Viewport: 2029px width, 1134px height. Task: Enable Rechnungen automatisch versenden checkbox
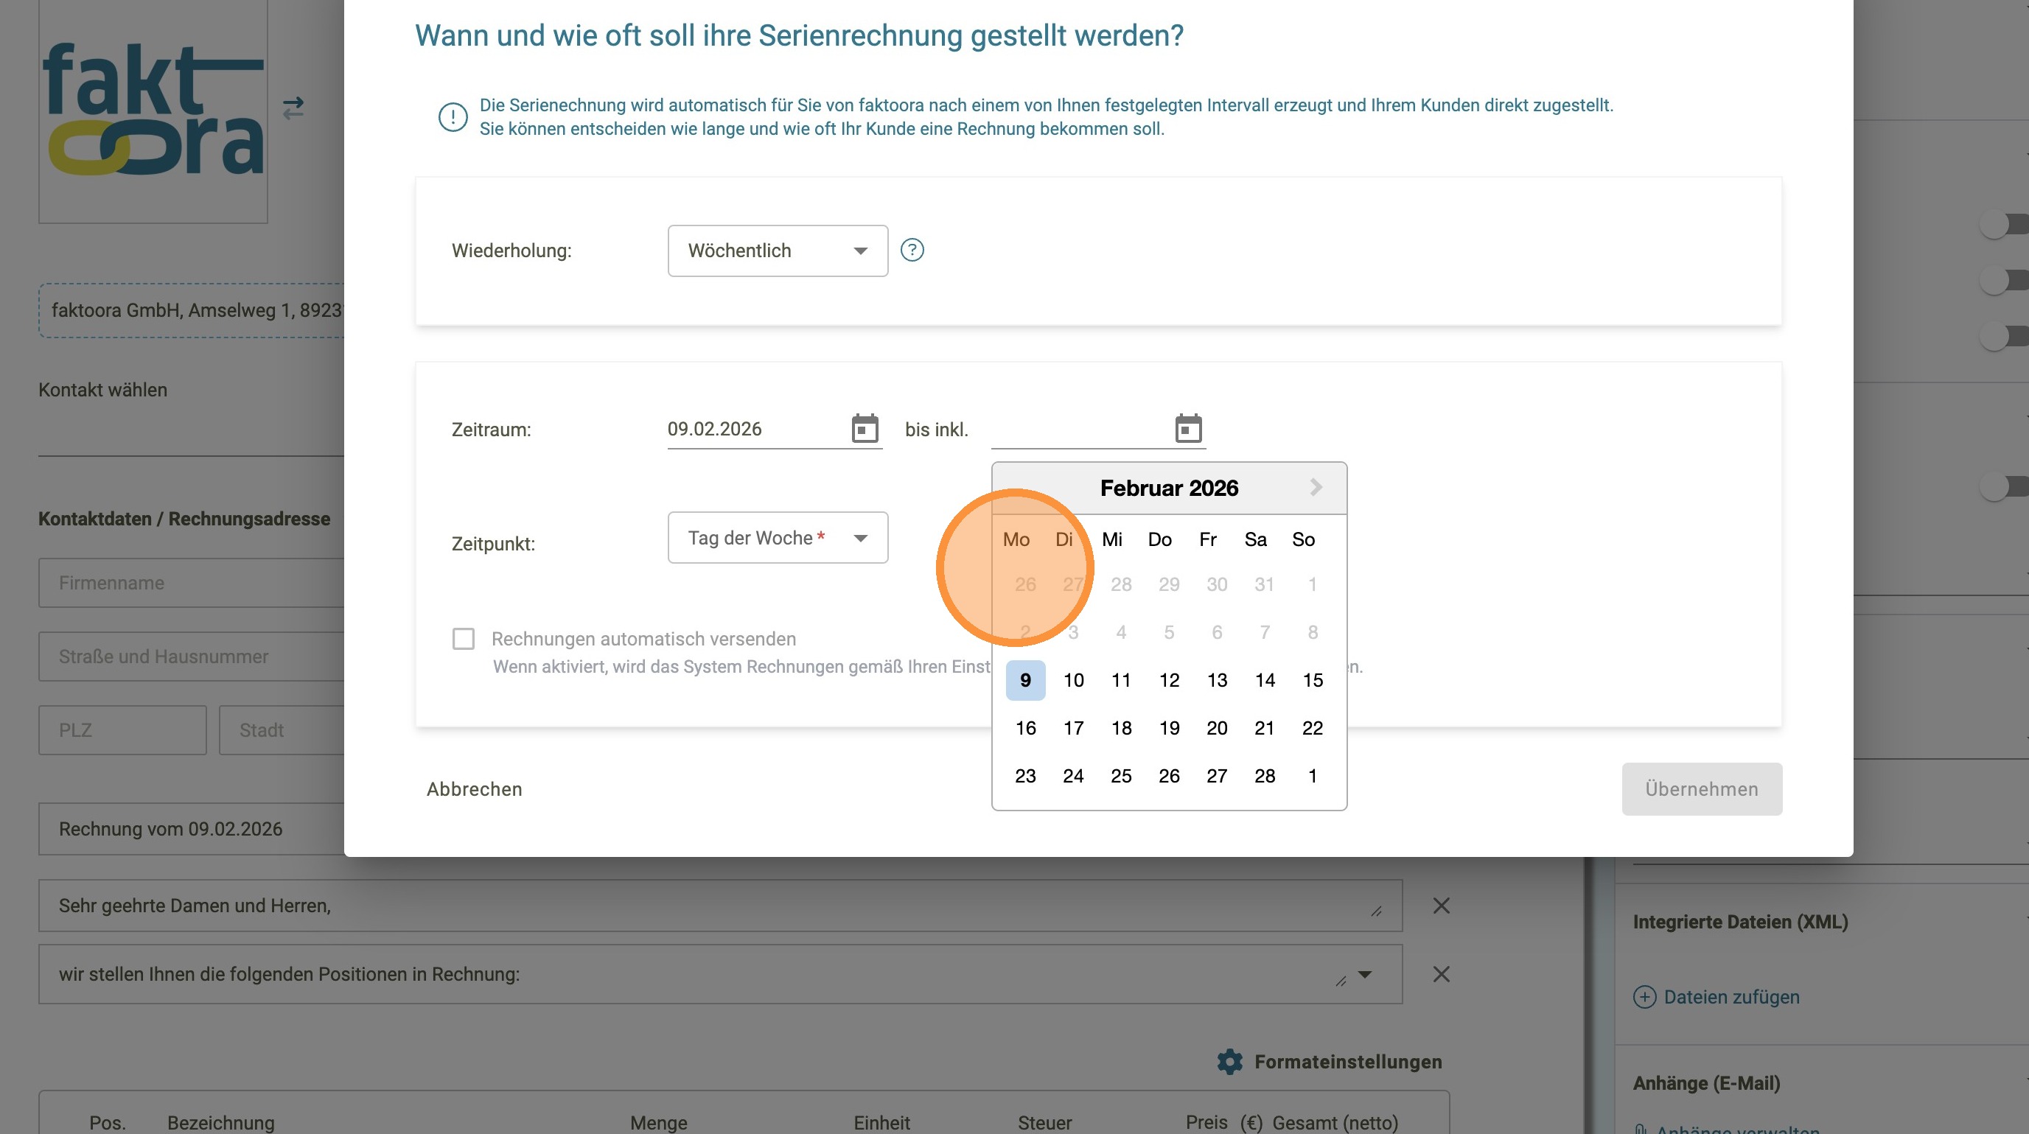[x=463, y=639]
